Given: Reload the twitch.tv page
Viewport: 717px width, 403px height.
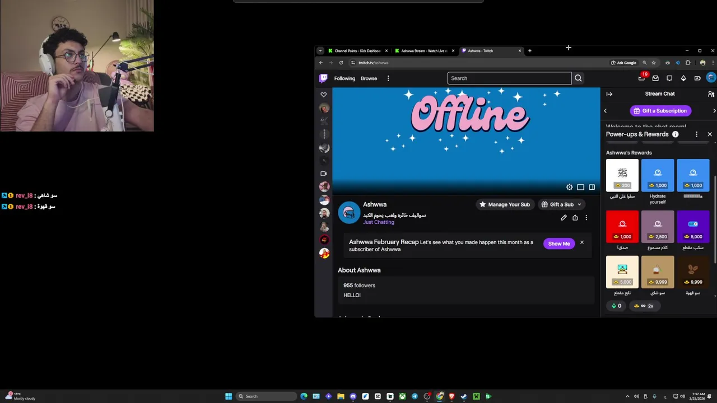Looking at the screenshot, I should point(341,63).
